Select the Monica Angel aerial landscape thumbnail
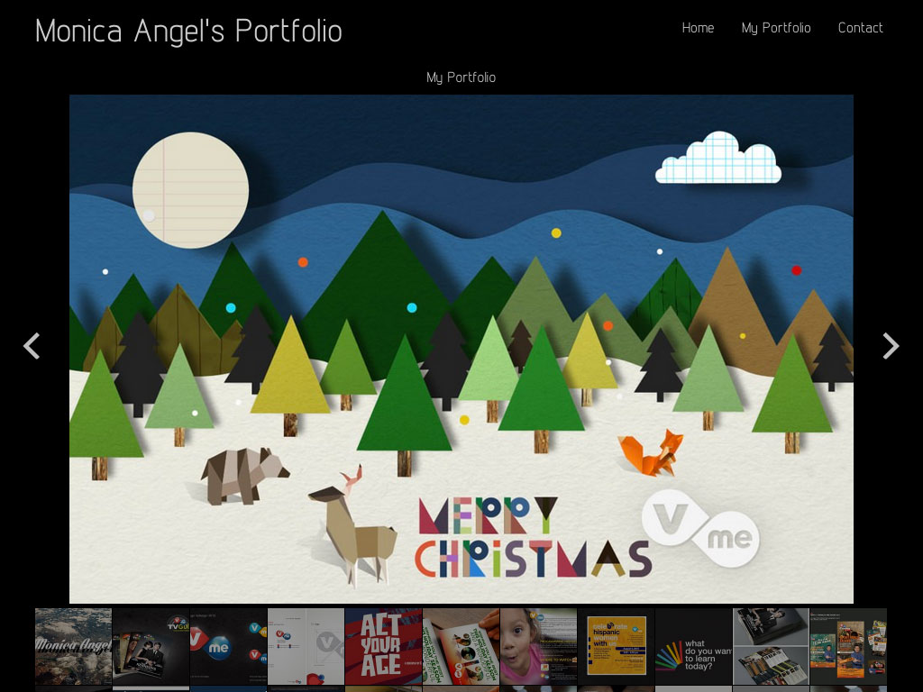Screen dimensions: 923x692 73,646
